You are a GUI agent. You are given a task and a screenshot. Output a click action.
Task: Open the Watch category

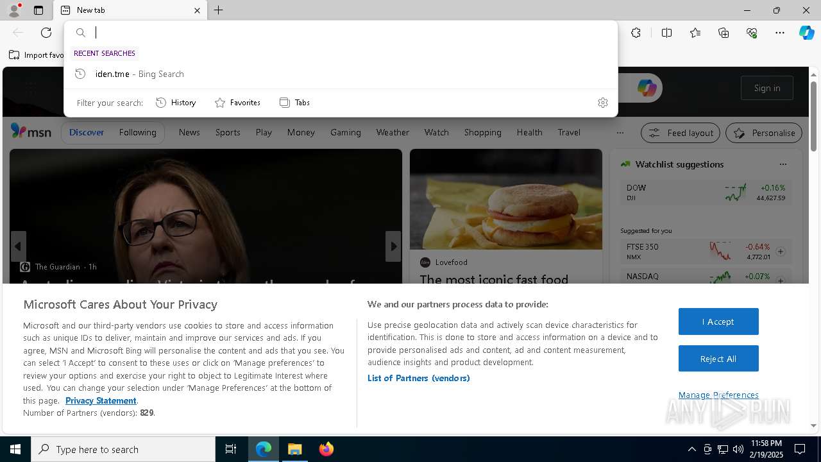click(436, 132)
